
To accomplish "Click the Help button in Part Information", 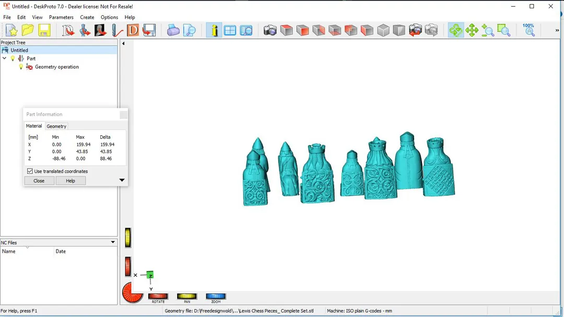I will point(70,181).
